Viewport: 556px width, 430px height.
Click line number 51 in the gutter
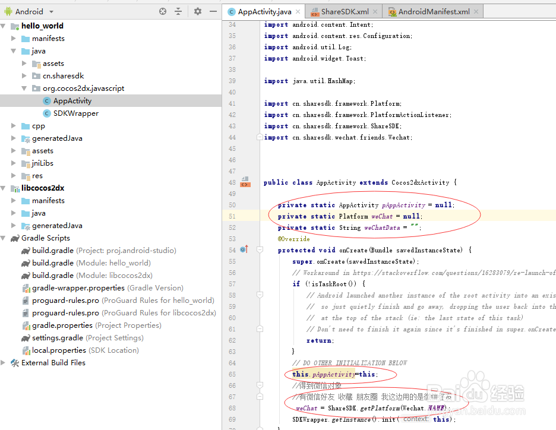[232, 216]
